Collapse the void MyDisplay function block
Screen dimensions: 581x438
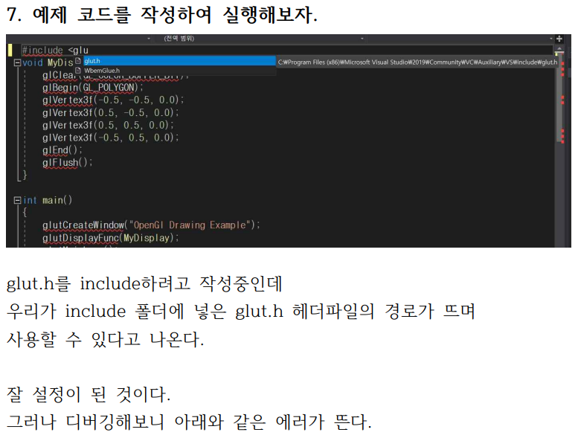pyautogui.click(x=17, y=62)
